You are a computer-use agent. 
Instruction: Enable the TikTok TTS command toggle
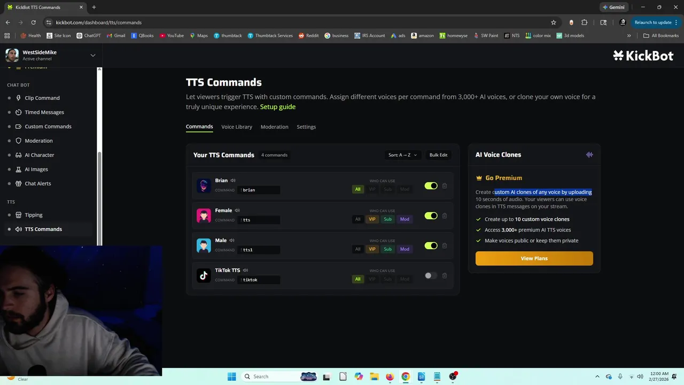[x=431, y=276]
